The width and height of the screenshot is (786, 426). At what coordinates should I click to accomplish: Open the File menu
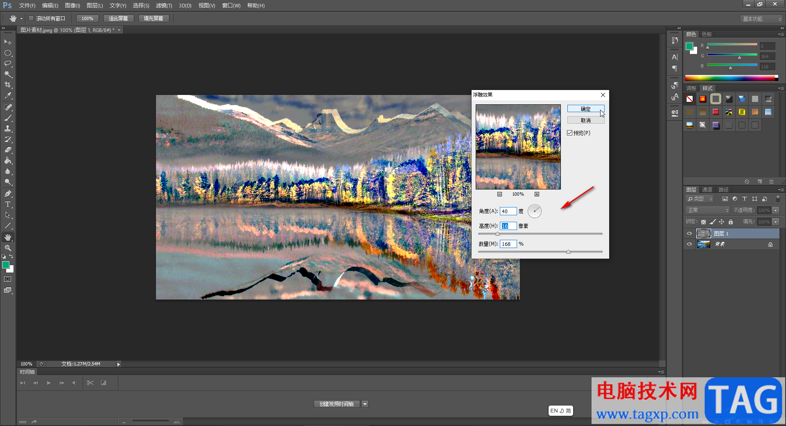[x=27, y=6]
